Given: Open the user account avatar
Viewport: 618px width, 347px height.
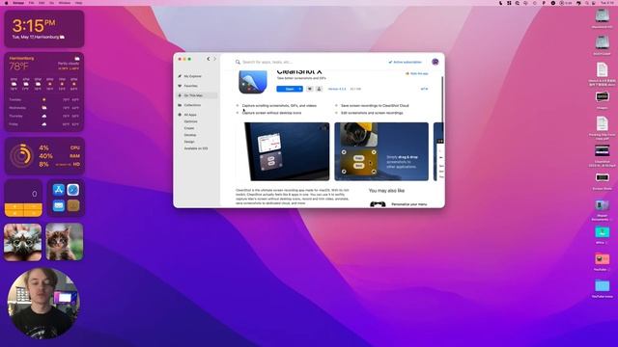Looking at the screenshot, I should click(x=435, y=62).
